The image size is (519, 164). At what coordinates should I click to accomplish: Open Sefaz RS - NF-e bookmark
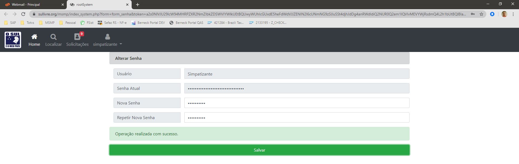point(112,23)
